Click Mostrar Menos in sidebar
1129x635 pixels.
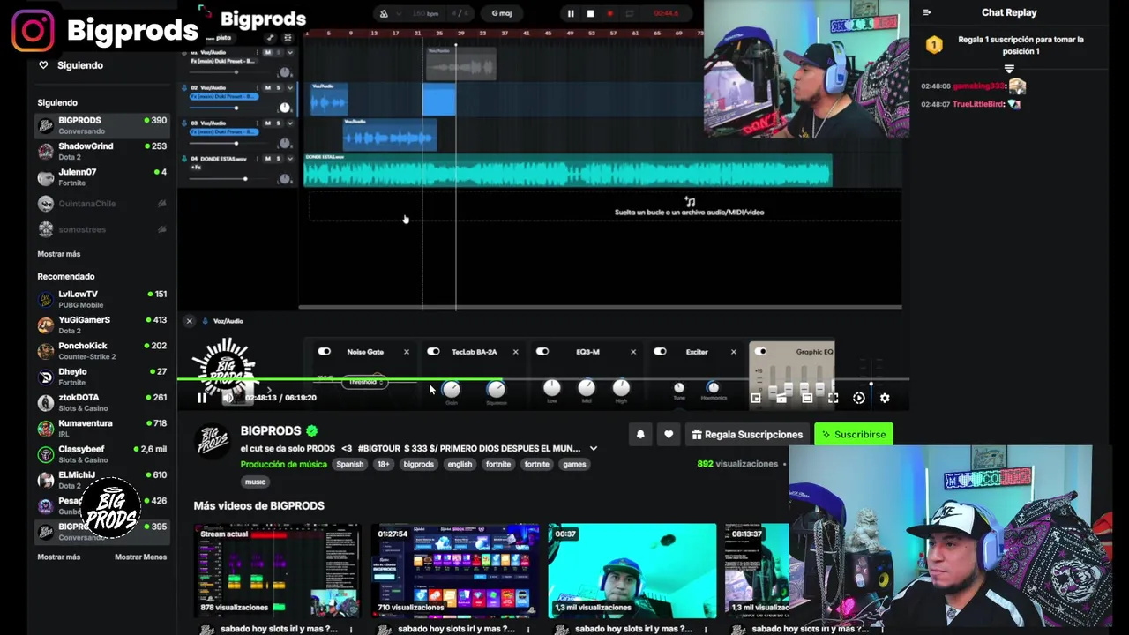point(141,557)
